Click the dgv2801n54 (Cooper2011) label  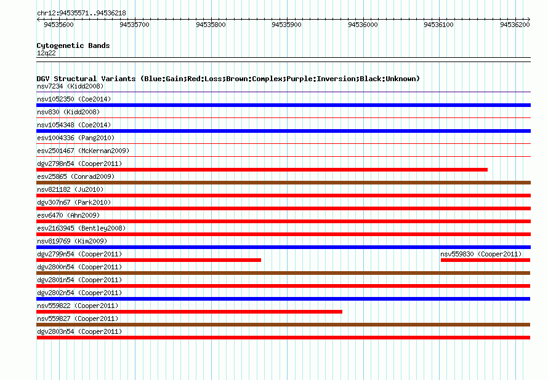pos(79,280)
